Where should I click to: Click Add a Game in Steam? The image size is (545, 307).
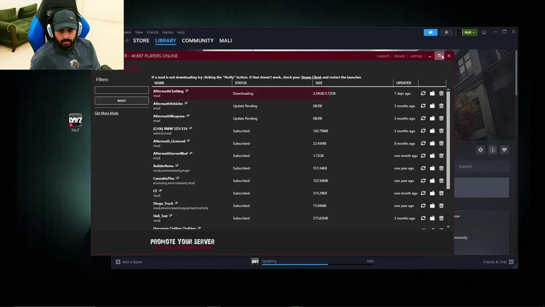(x=129, y=262)
